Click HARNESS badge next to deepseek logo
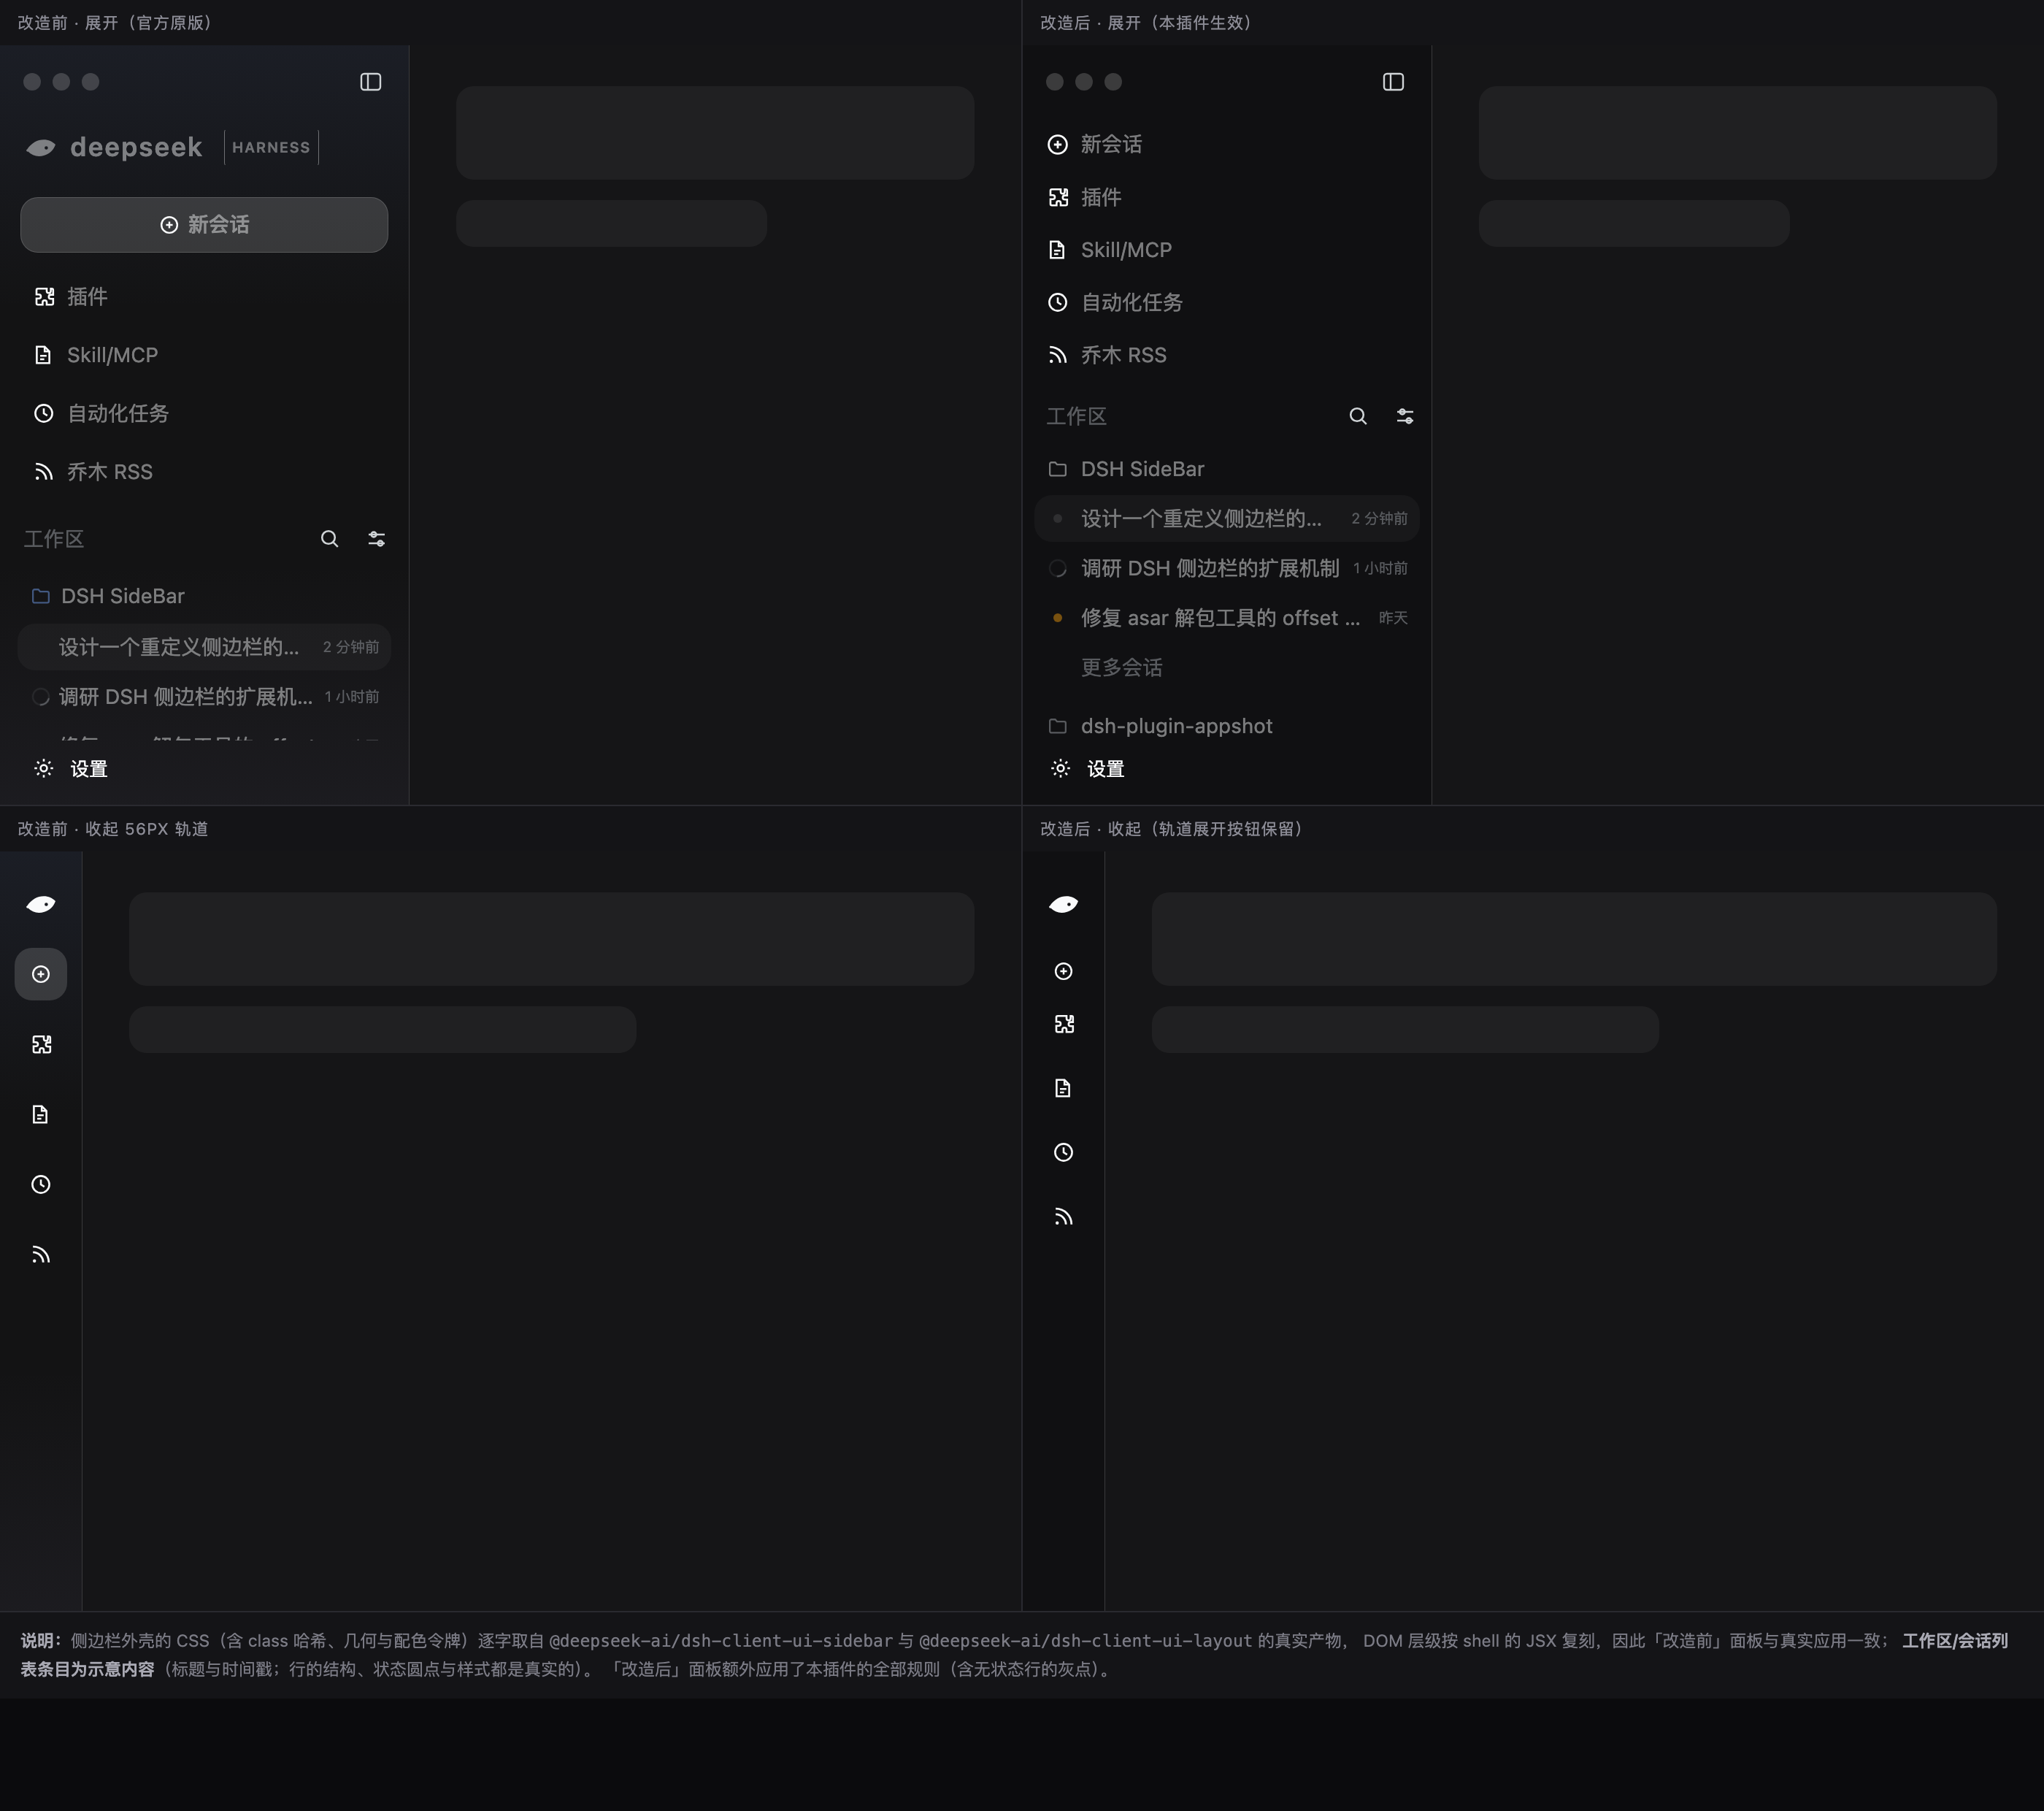Image resolution: width=2044 pixels, height=1811 pixels. 271,147
